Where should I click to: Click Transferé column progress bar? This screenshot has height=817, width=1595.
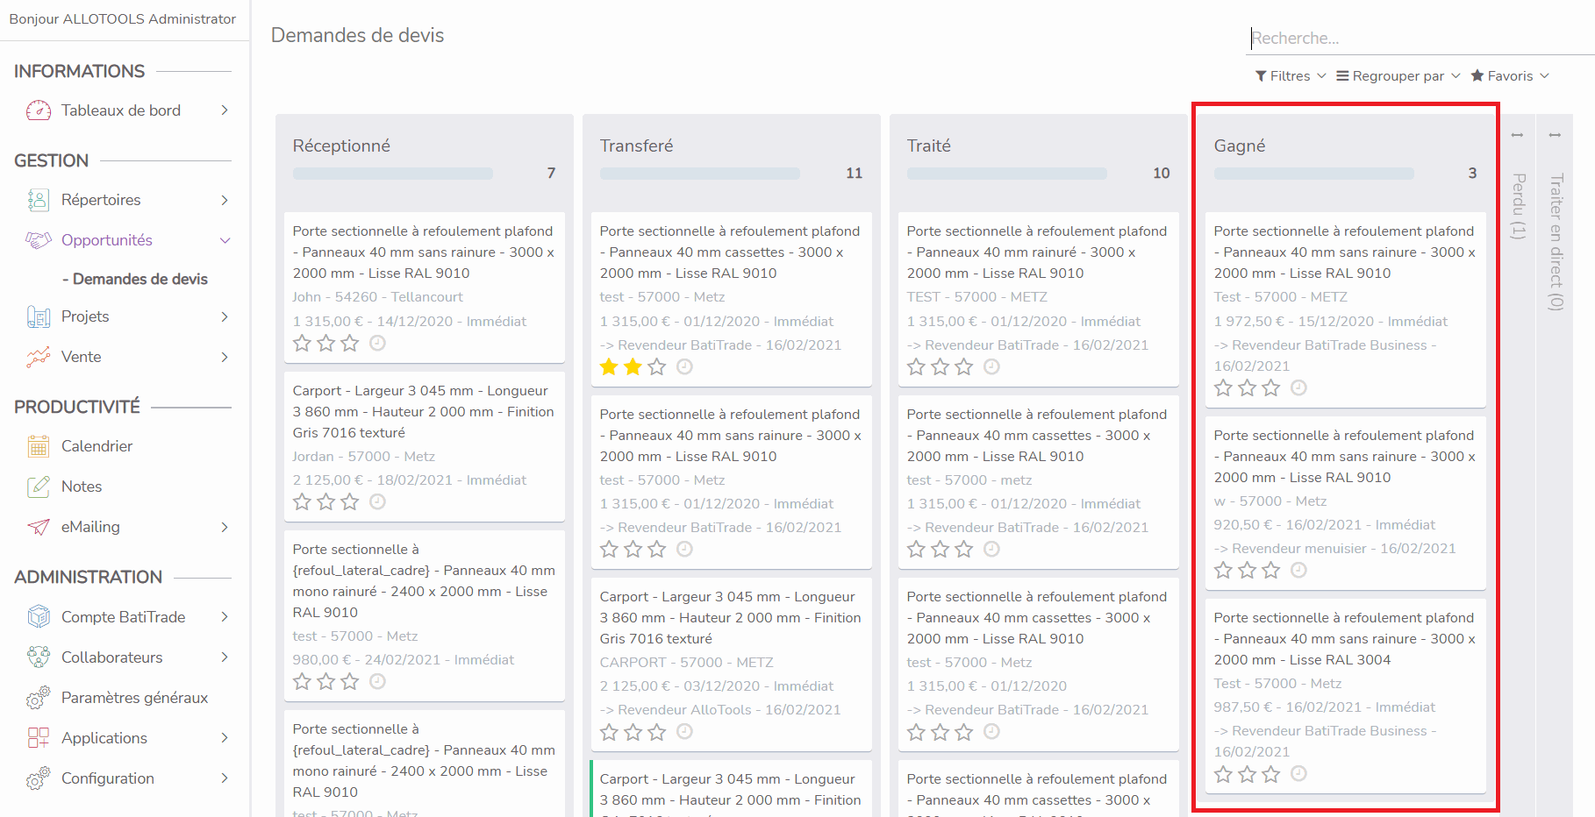click(700, 174)
